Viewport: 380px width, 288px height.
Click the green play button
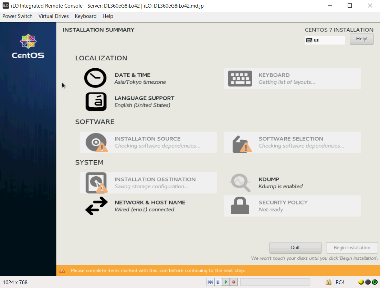coord(226,282)
